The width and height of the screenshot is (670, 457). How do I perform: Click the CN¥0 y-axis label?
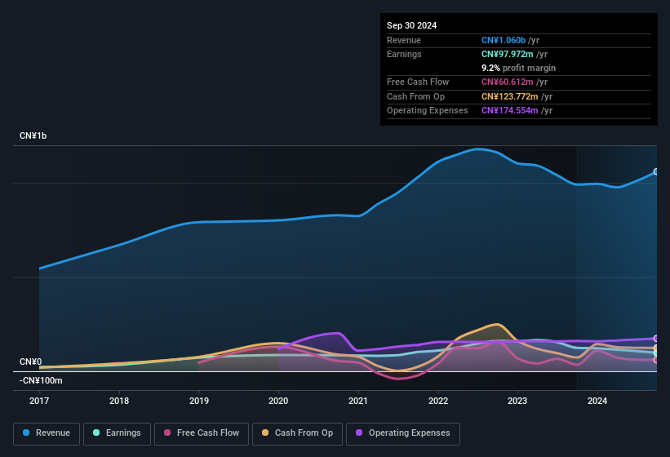[x=30, y=362]
